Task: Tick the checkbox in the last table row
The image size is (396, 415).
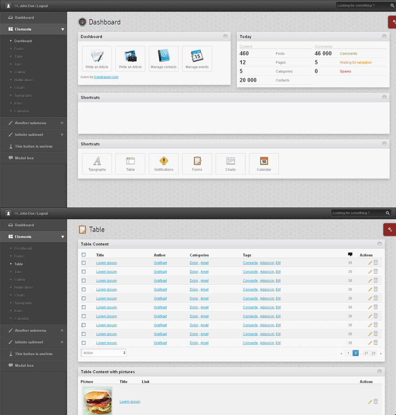Action: pos(84,343)
